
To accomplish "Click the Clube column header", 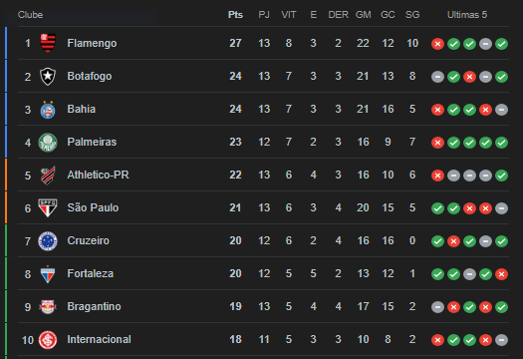I will (x=30, y=15).
